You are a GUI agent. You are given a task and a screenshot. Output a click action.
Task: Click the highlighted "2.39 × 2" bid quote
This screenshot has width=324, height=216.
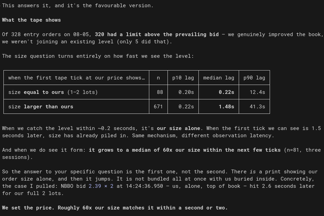tap(101, 186)
